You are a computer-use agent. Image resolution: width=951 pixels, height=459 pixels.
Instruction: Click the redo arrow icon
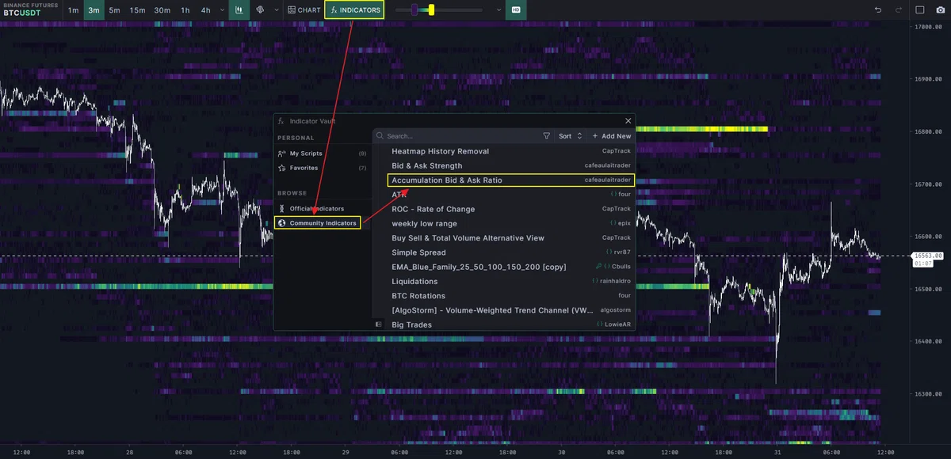[x=898, y=10]
